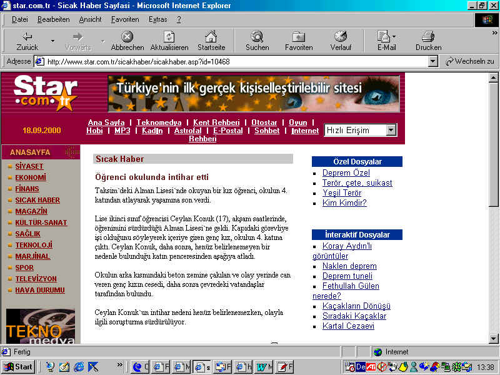Image resolution: width=500 pixels, height=375 pixels.
Task: Click the vertical scrollbar down arrow
Action: click(494, 338)
